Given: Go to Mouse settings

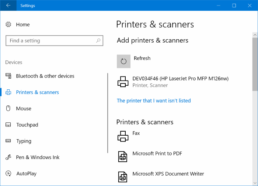Looking at the screenshot, I should [24, 108].
